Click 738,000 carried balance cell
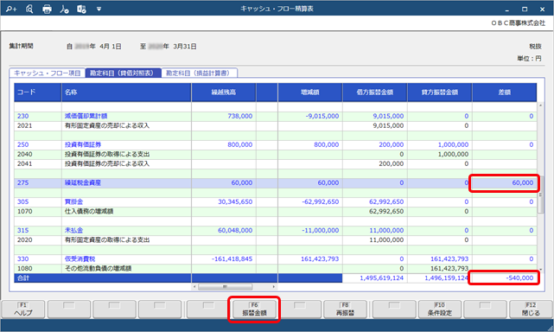 pos(224,116)
